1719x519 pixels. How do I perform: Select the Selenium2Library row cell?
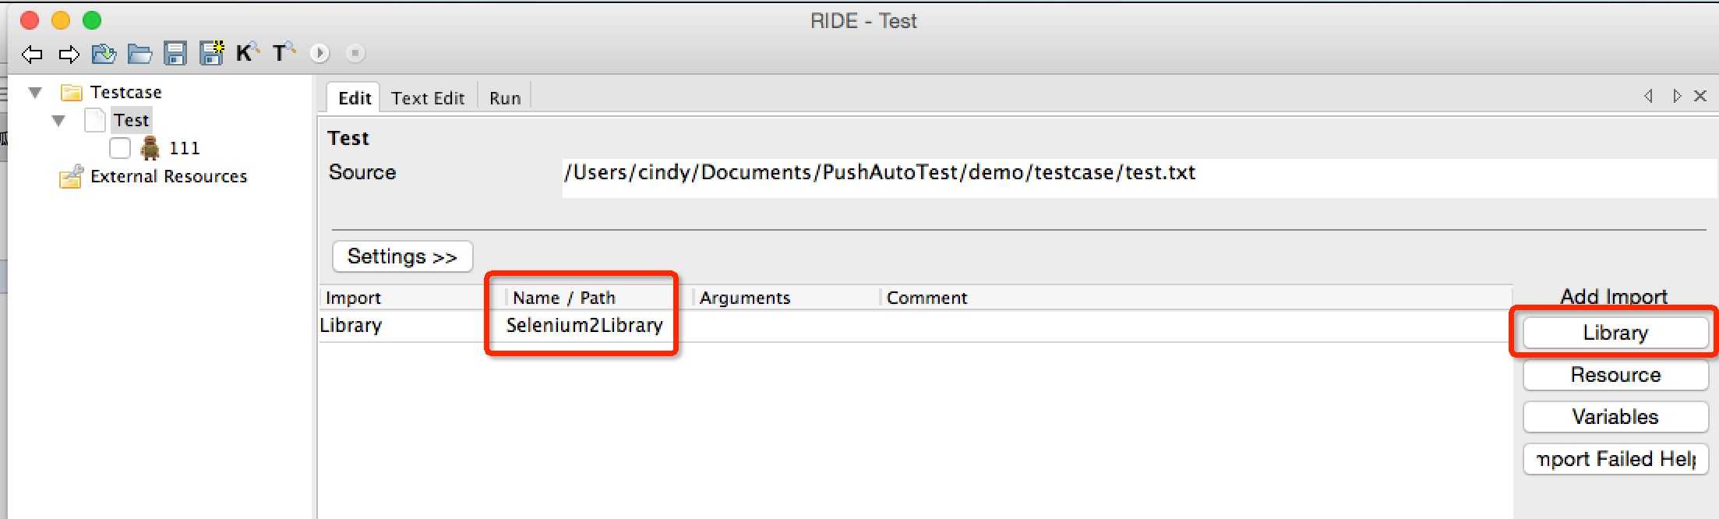(584, 326)
